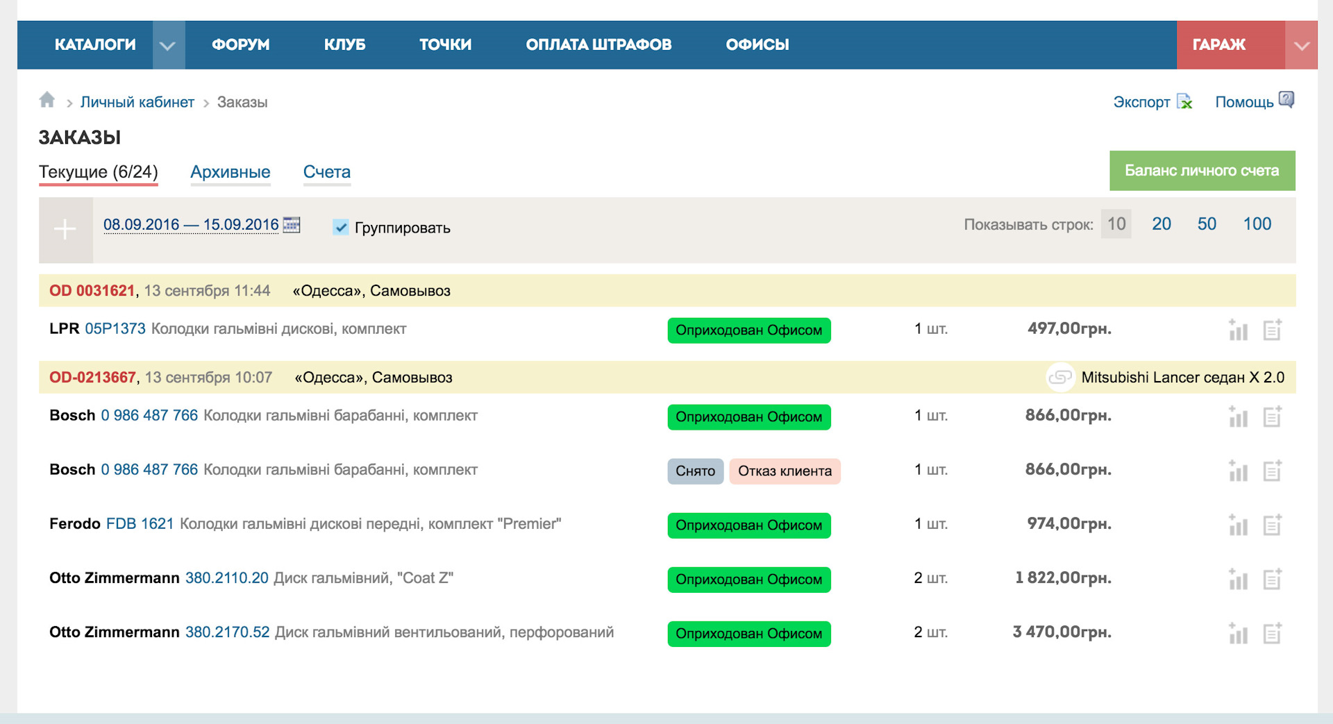The image size is (1333, 724).
Task: Click Mitsubishi Lancer седан X 2.0 label
Action: (x=1183, y=378)
